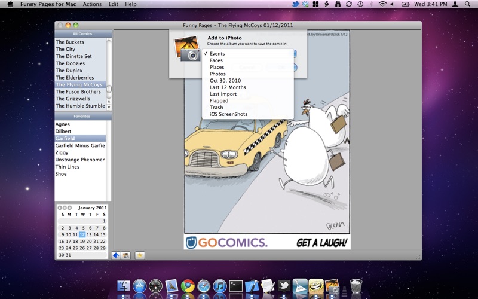Select The Humble Stumble comic
Screen dimensions: 478x299
click(x=81, y=106)
